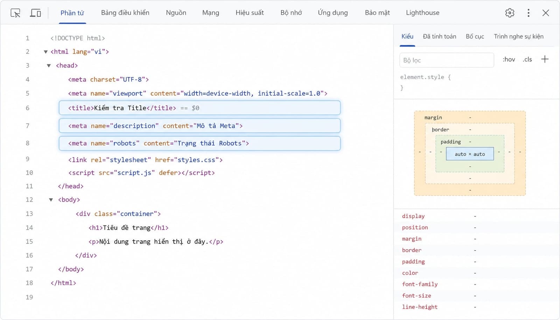
Task: Open the Bố cục sidebar tab
Action: (475, 36)
